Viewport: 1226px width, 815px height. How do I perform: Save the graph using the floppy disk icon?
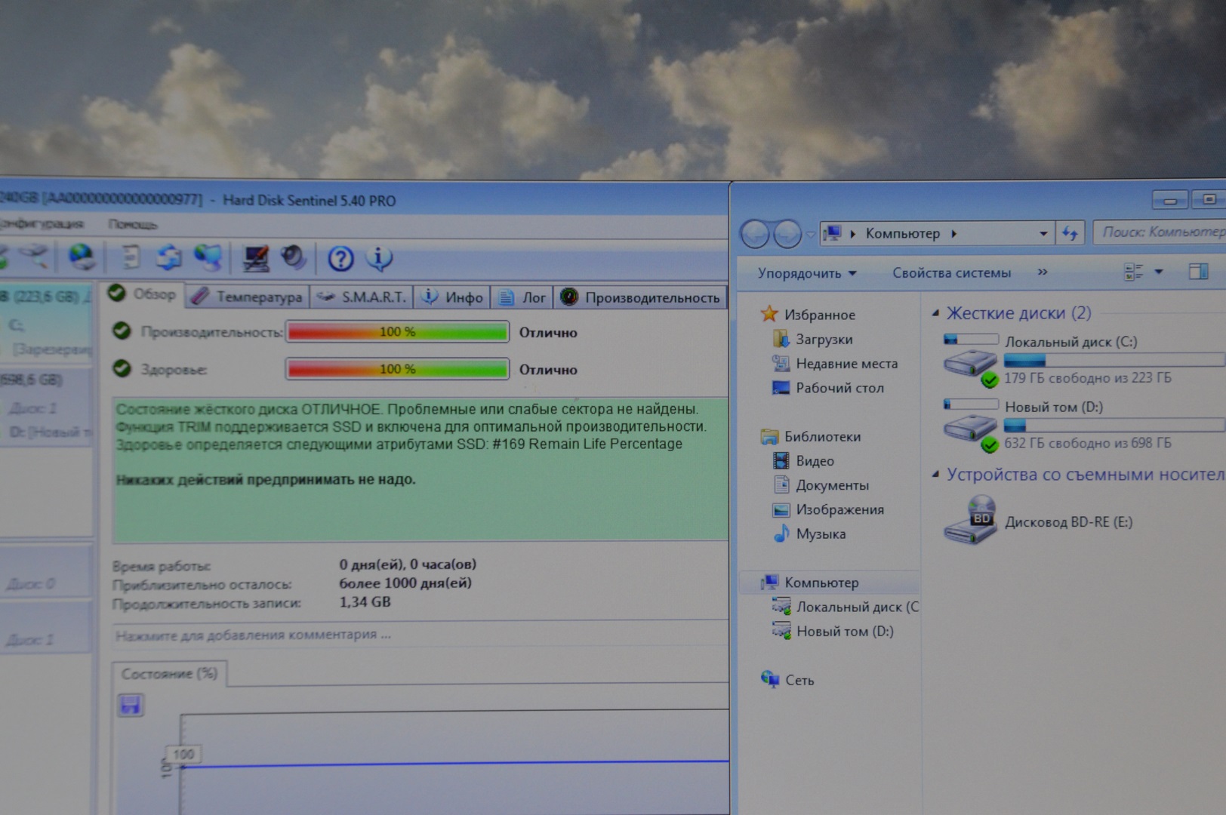[131, 706]
